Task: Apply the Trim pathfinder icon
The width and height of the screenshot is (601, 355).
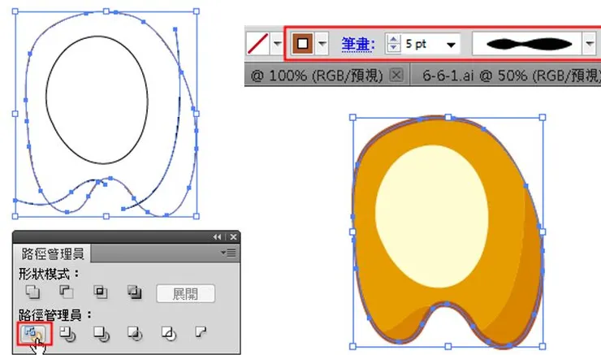Action: click(x=67, y=334)
